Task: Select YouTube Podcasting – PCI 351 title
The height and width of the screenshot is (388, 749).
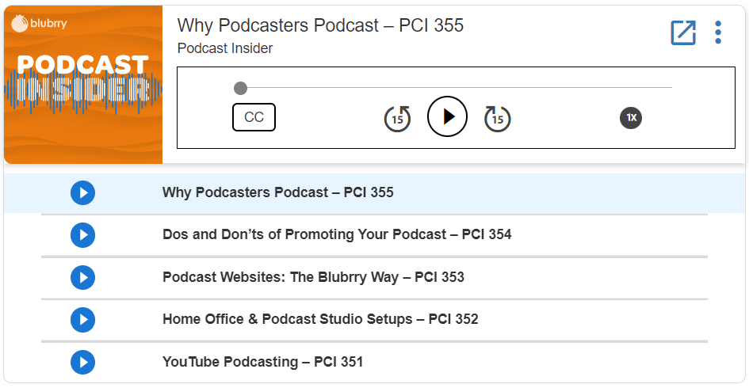Action: pos(262,362)
